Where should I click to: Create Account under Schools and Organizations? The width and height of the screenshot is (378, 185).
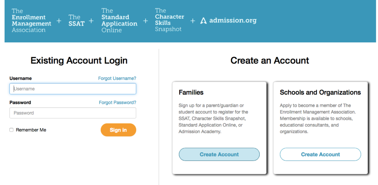(x=320, y=155)
